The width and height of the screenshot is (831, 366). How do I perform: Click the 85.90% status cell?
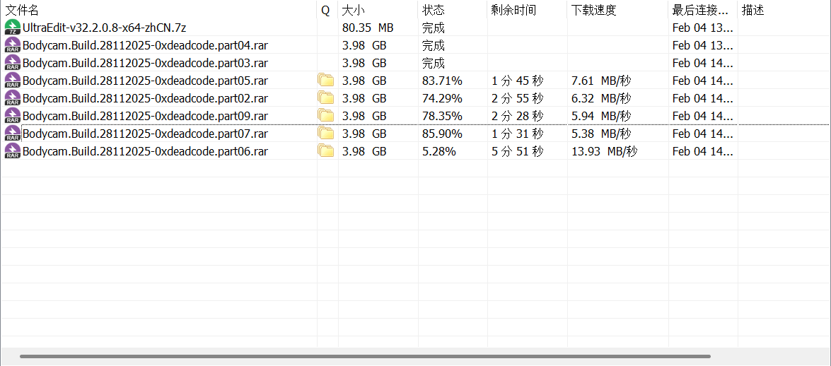point(443,134)
